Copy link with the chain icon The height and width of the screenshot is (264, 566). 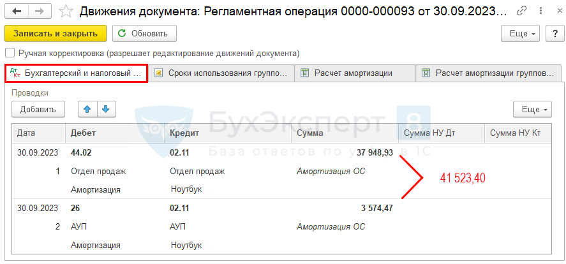coord(521,11)
